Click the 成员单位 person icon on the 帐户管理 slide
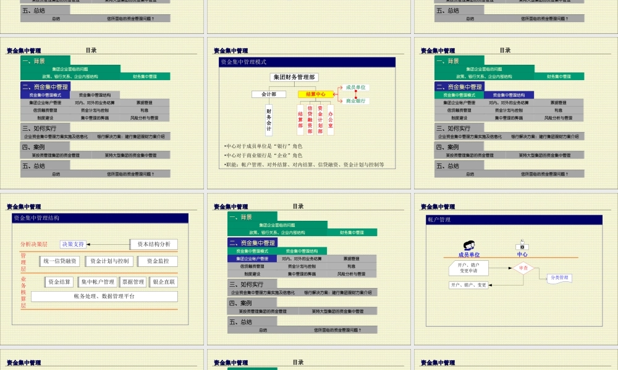This screenshot has width=618, height=370. [x=470, y=245]
